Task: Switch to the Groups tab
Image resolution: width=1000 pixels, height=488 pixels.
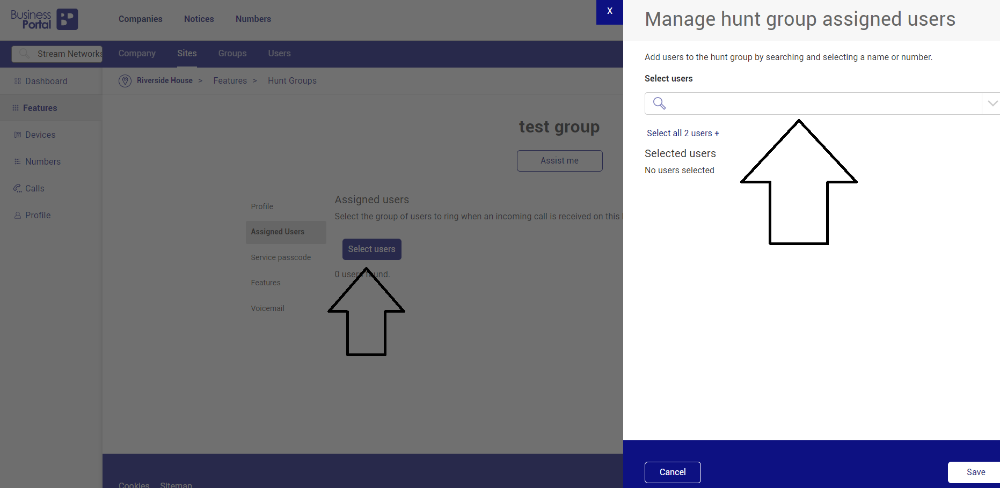Action: pos(232,53)
